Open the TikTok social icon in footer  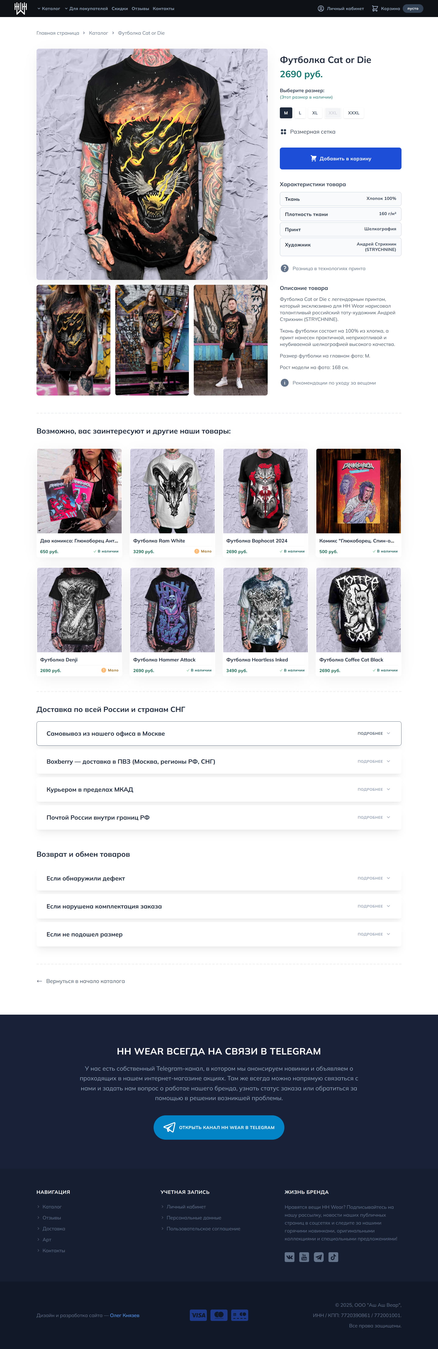click(333, 1257)
